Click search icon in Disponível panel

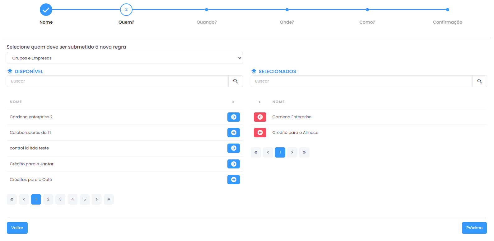coord(235,81)
